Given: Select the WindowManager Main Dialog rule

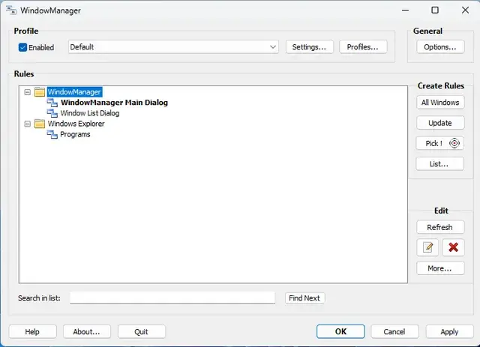Looking at the screenshot, I should tap(114, 103).
